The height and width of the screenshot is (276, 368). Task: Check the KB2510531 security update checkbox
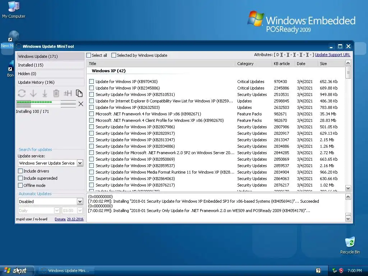pos(92,95)
